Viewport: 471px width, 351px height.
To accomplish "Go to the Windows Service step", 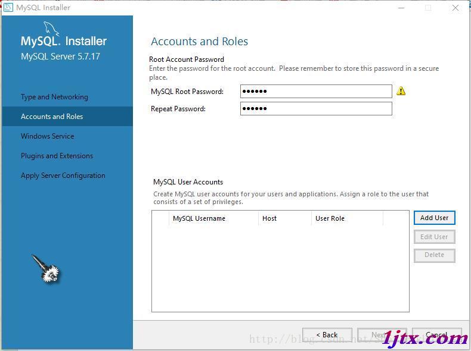I will coord(48,136).
